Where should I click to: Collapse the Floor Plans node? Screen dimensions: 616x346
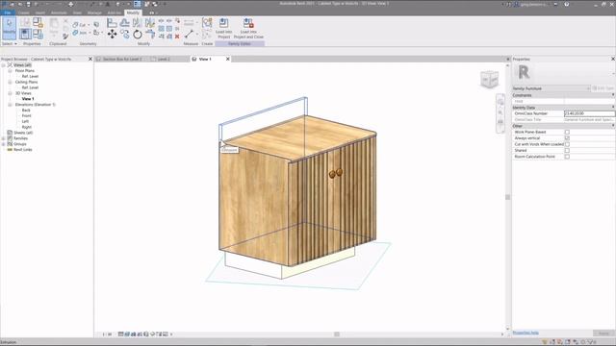[10, 71]
